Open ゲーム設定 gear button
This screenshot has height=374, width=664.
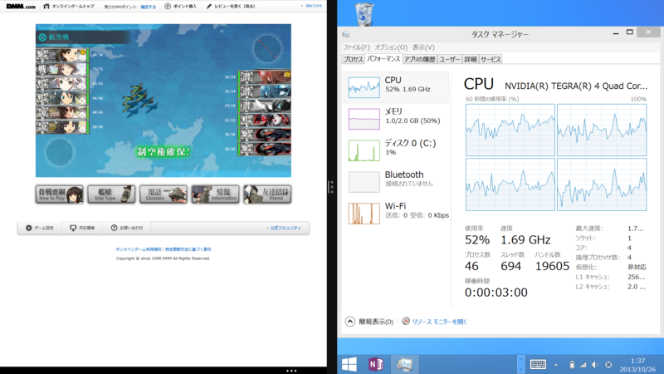[x=40, y=228]
